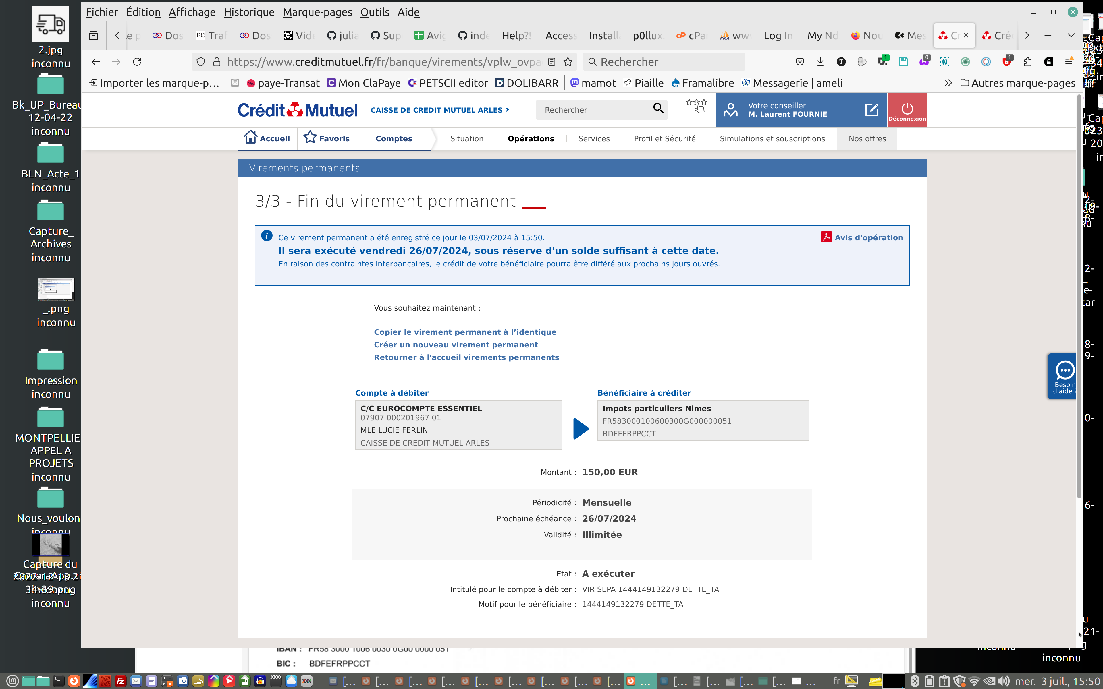Click the Crédit Mutuel Rechercher field
The width and height of the screenshot is (1103, 689).
click(593, 110)
